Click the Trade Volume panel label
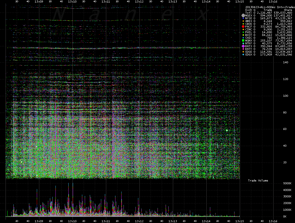Image resolution: width=295 pixels, height=223 pixels. (258, 181)
